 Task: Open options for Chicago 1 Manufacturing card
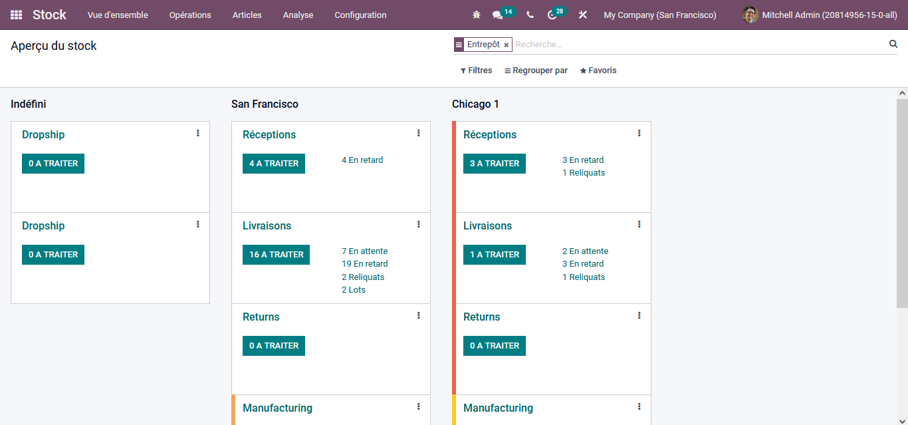click(639, 406)
